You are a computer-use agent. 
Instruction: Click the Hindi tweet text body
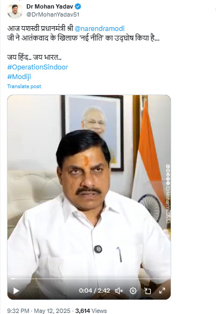(x=83, y=33)
